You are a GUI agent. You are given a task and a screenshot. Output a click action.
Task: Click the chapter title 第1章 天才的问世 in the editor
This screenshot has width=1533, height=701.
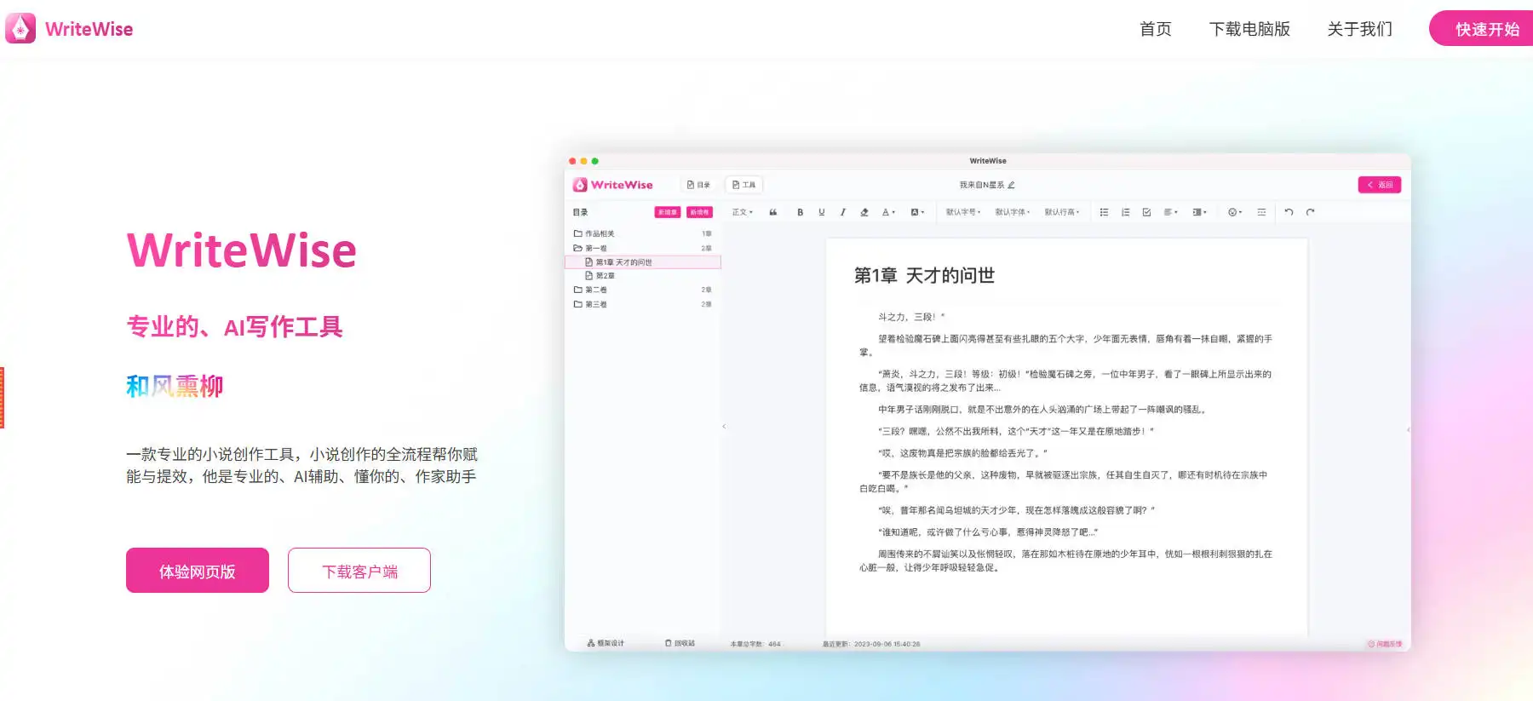[924, 275]
